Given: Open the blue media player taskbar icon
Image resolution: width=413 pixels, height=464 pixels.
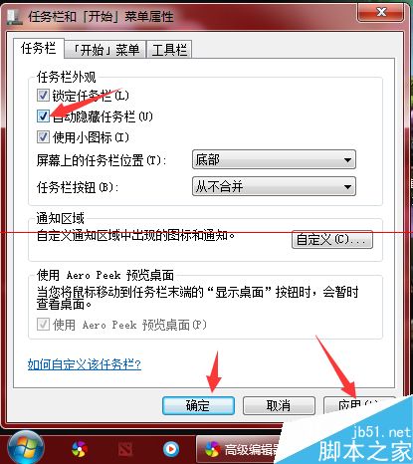Looking at the screenshot, I should pos(171,449).
